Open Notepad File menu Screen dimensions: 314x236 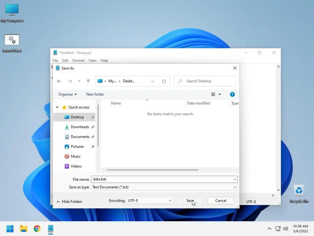[x=55, y=61]
